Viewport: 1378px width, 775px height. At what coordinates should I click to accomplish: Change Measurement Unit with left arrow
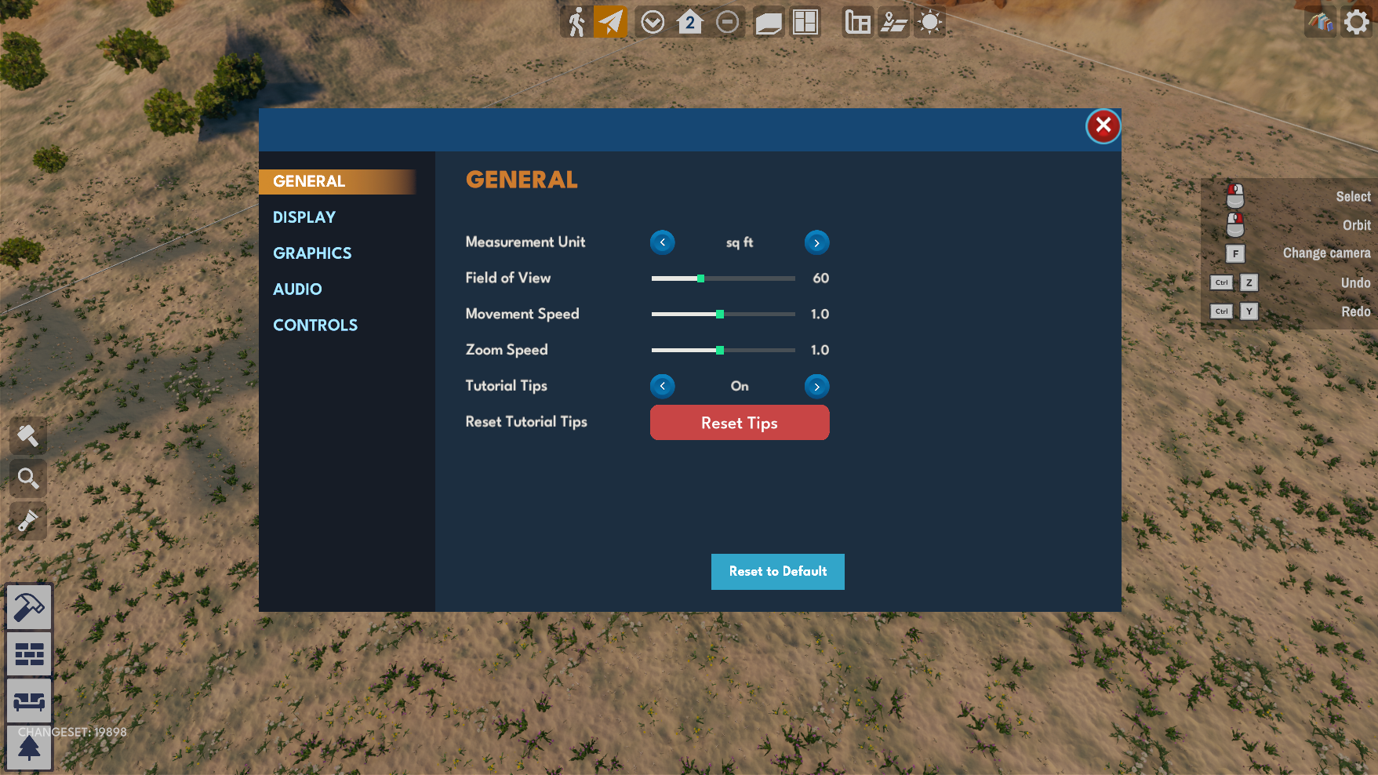pyautogui.click(x=662, y=242)
